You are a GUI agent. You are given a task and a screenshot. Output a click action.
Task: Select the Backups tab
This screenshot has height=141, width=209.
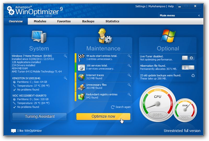(x=88, y=21)
